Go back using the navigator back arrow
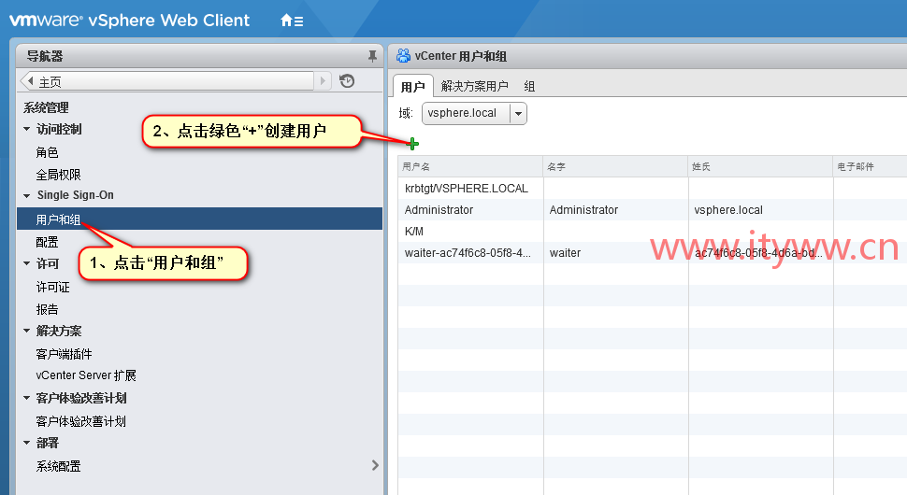 coord(30,81)
